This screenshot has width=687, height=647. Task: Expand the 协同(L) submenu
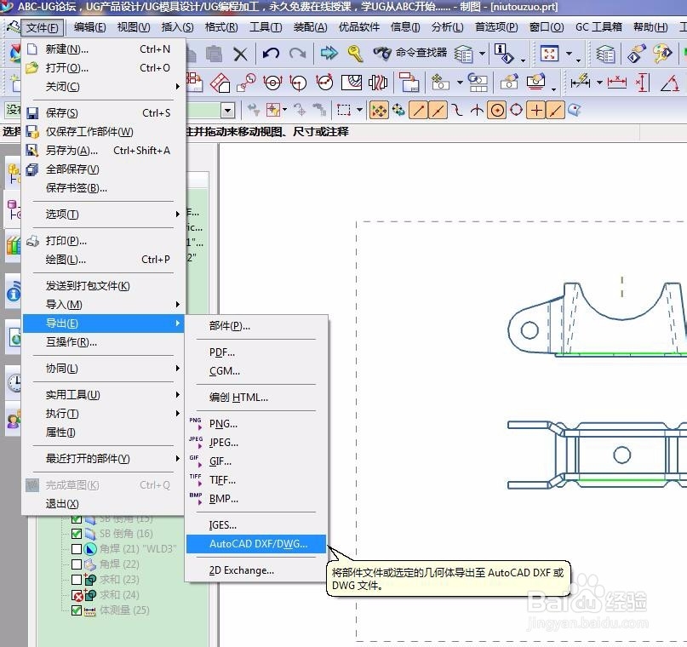click(103, 369)
